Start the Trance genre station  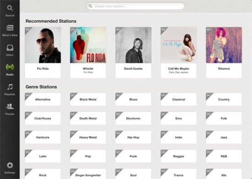pyautogui.click(x=179, y=174)
